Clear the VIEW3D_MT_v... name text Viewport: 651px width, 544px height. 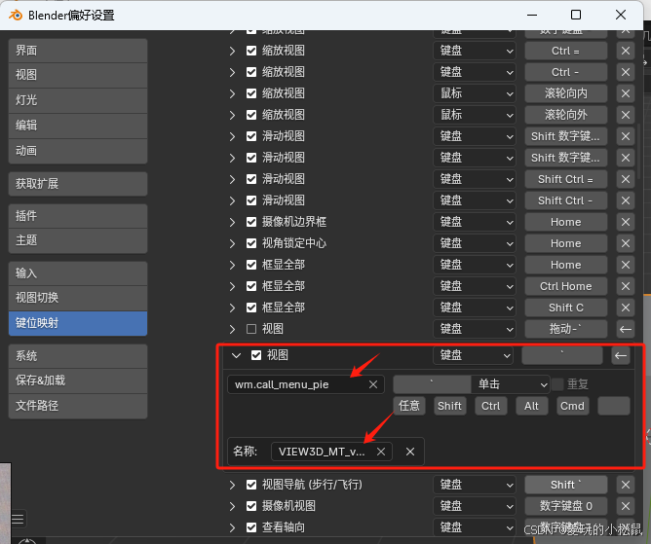(x=381, y=452)
